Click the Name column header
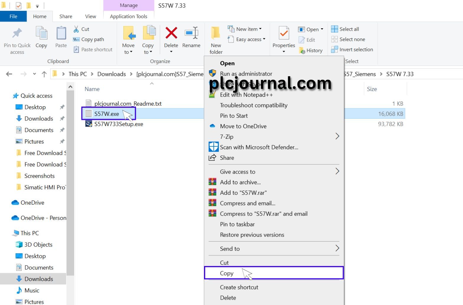 click(92, 89)
